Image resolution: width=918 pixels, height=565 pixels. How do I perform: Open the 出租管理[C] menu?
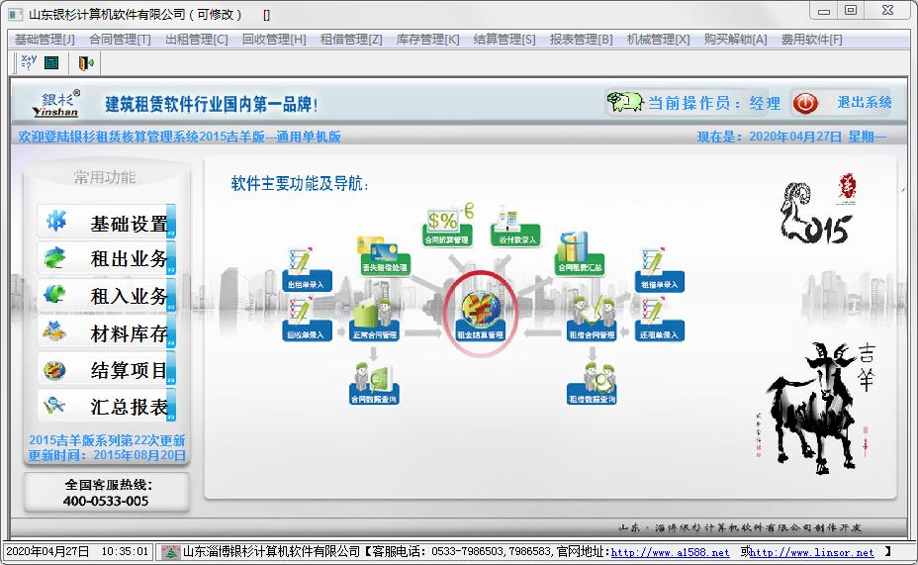197,40
